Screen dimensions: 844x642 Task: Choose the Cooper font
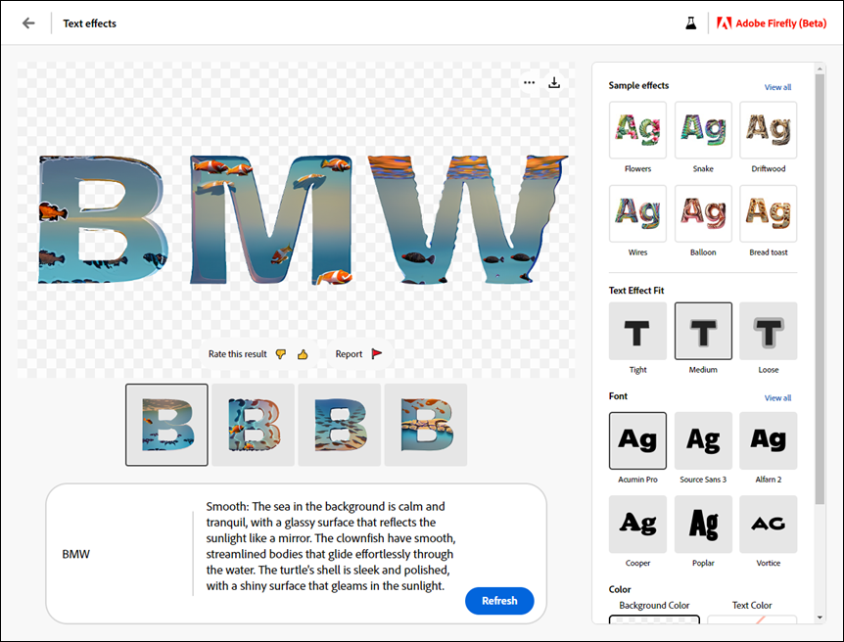point(637,525)
